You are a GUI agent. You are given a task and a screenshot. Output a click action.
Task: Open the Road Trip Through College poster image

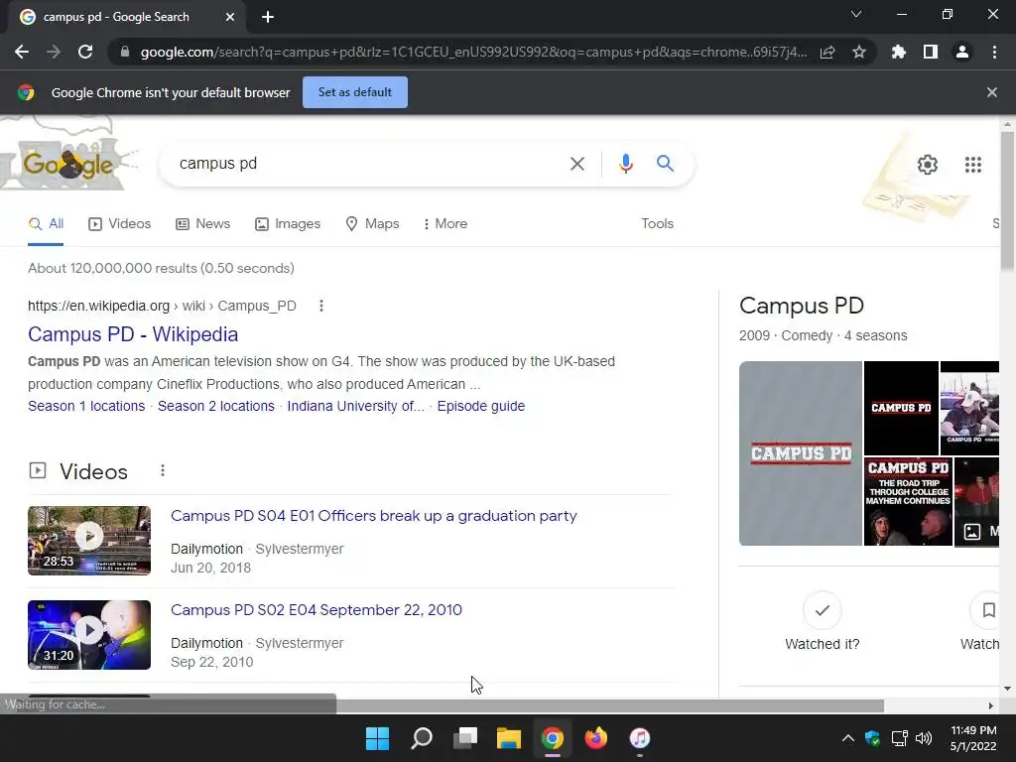coord(908,501)
